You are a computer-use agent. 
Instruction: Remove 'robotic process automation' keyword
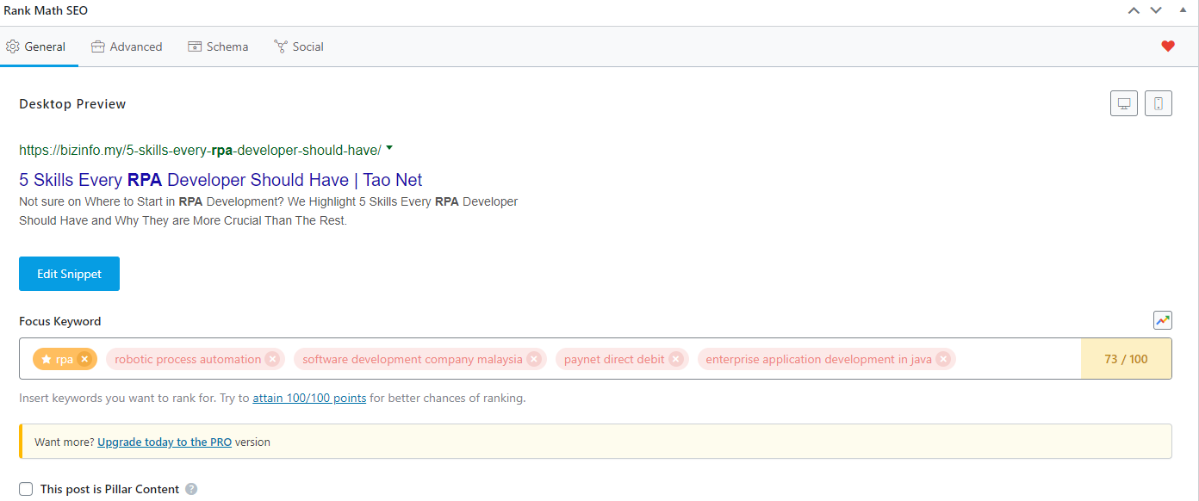point(272,359)
